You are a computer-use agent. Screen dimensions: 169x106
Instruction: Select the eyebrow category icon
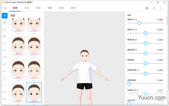tap(5, 50)
